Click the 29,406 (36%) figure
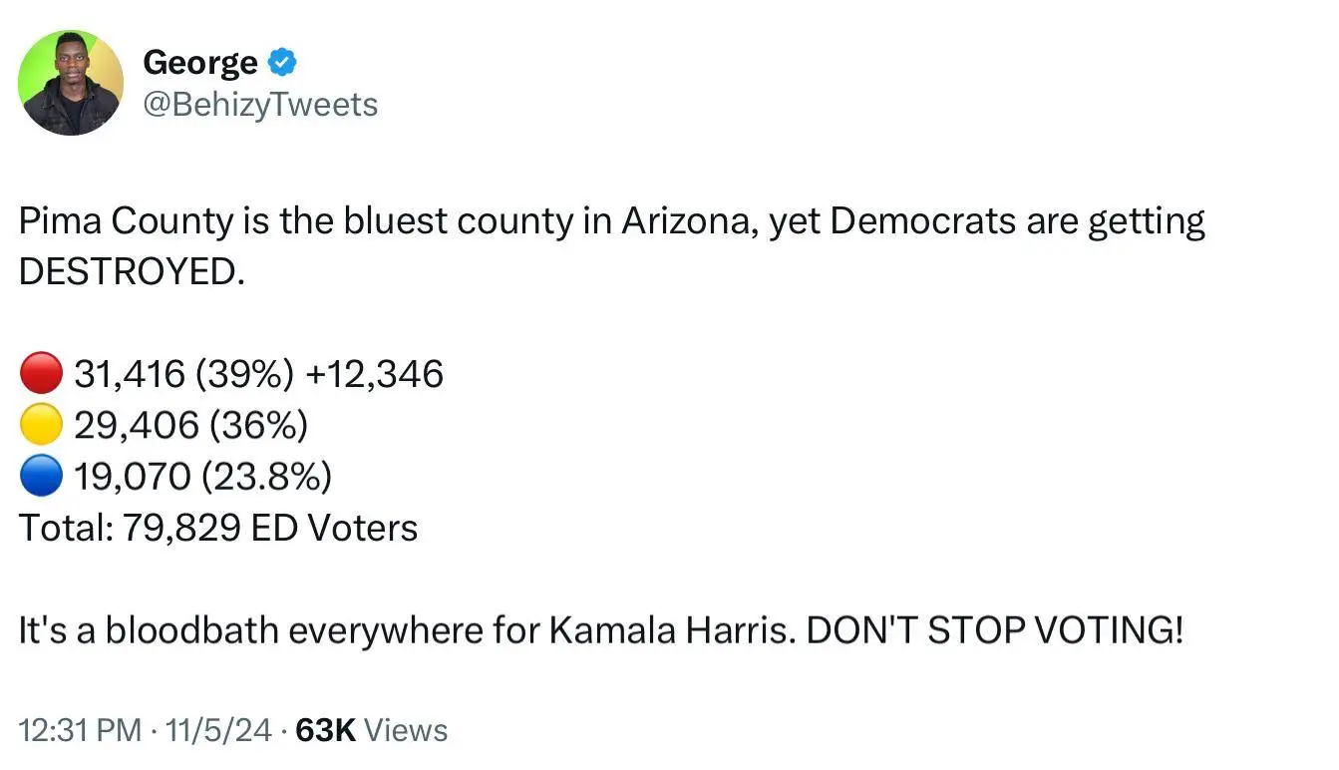 coord(190,426)
